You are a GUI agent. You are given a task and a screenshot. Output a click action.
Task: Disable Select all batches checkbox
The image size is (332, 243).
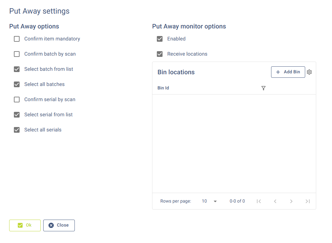[17, 84]
